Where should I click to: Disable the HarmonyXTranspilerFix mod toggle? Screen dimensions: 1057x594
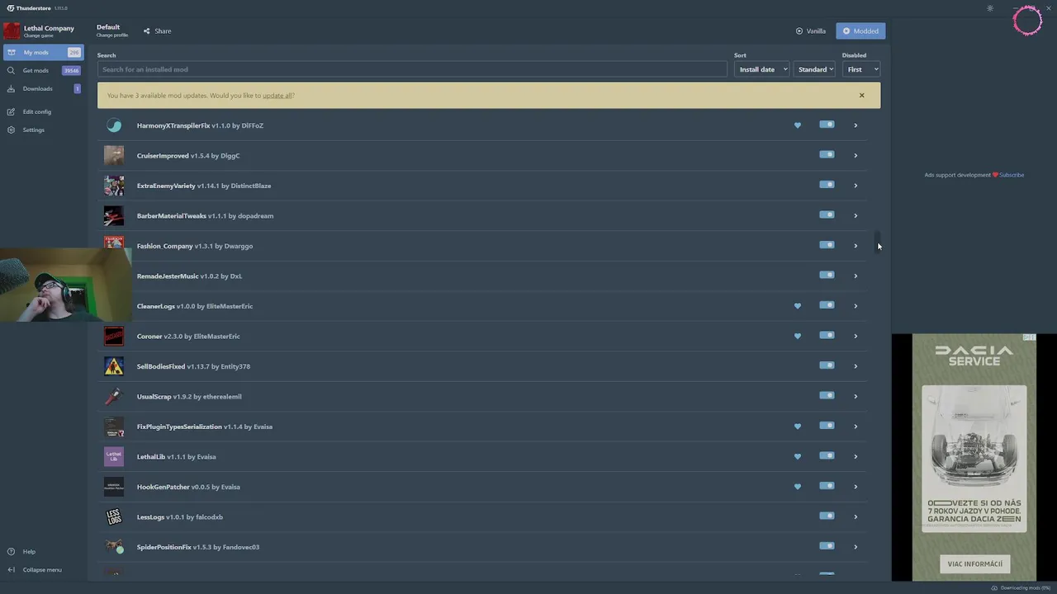pos(827,125)
